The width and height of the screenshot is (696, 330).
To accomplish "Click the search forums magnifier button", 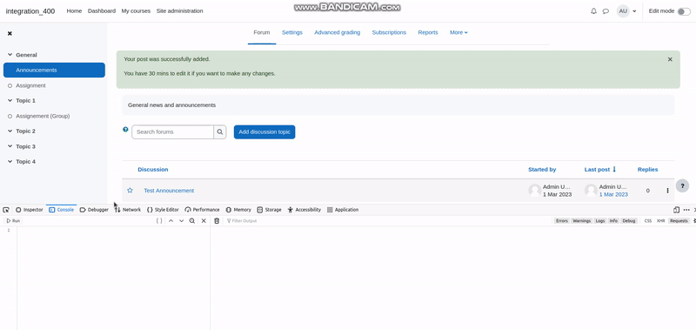I will coord(220,131).
